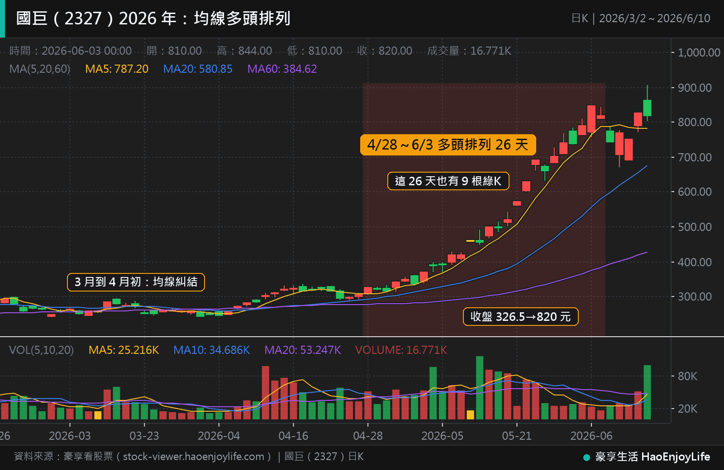Click the 03-23 date axis marker
The width and height of the screenshot is (724, 470).
[x=144, y=436]
